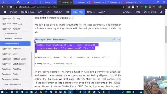Screen dimensions: 167x94
Task: Close the TypeScript browser tab
Action: click(71, 2)
